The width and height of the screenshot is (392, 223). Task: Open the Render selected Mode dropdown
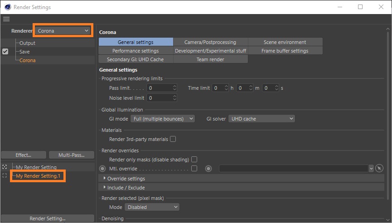(152, 207)
